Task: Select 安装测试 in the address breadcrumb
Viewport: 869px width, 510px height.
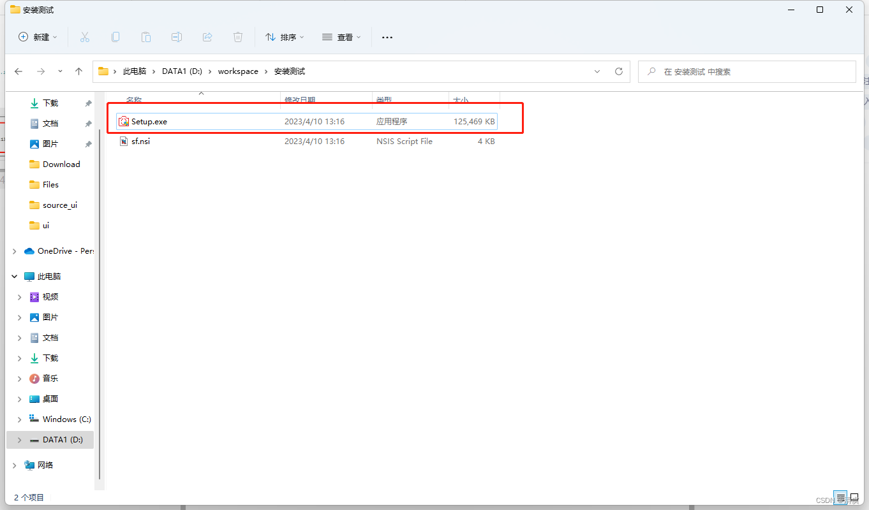Action: click(x=290, y=71)
